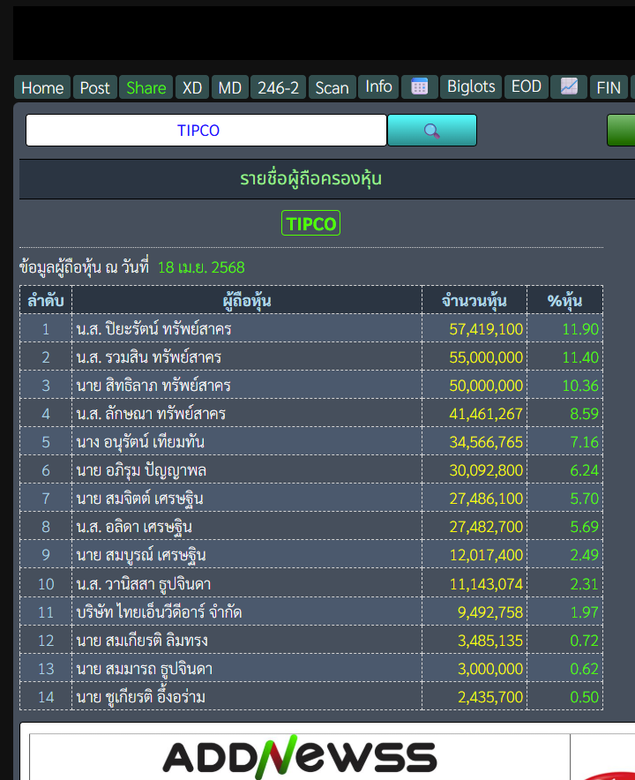Click percentage value 11.40

tap(580, 357)
